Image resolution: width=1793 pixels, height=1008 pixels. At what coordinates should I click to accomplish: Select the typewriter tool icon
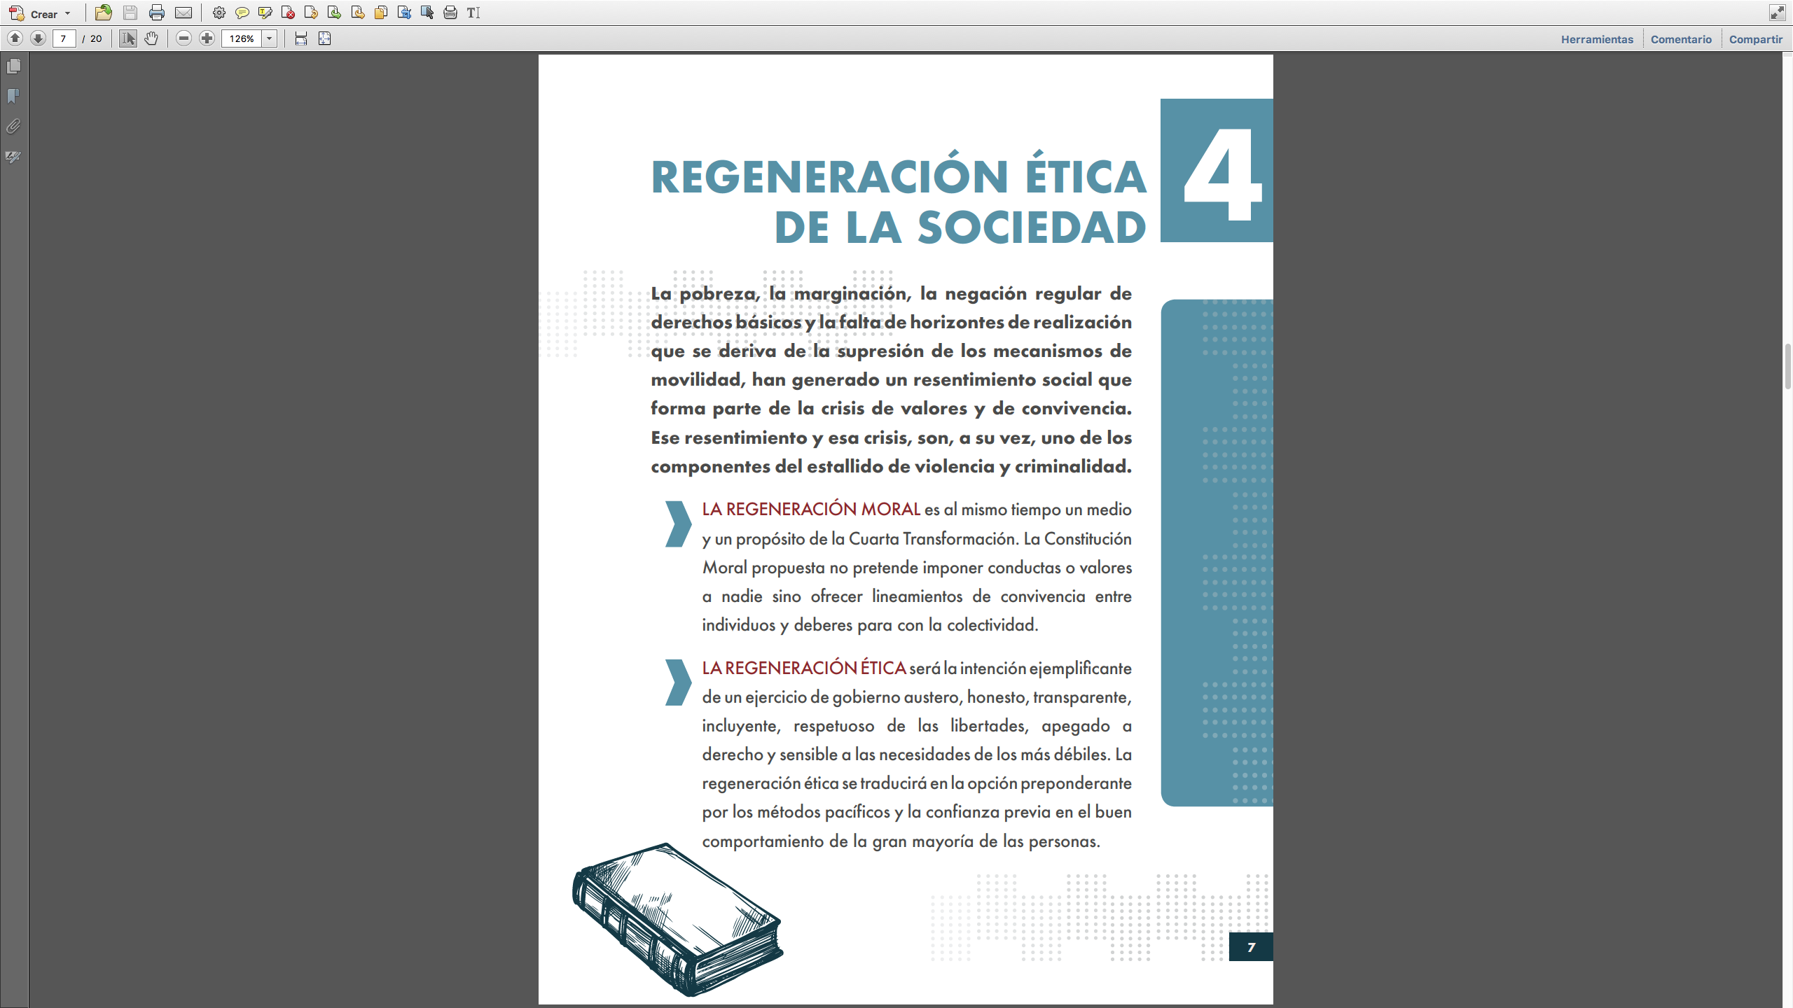450,13
